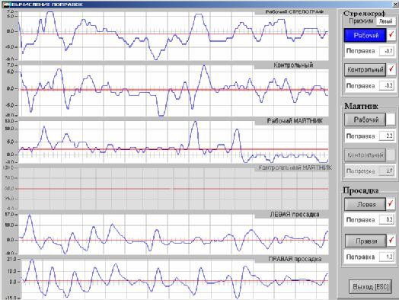Click the 'Просадка' group heading
The image size is (399, 300).
click(361, 190)
